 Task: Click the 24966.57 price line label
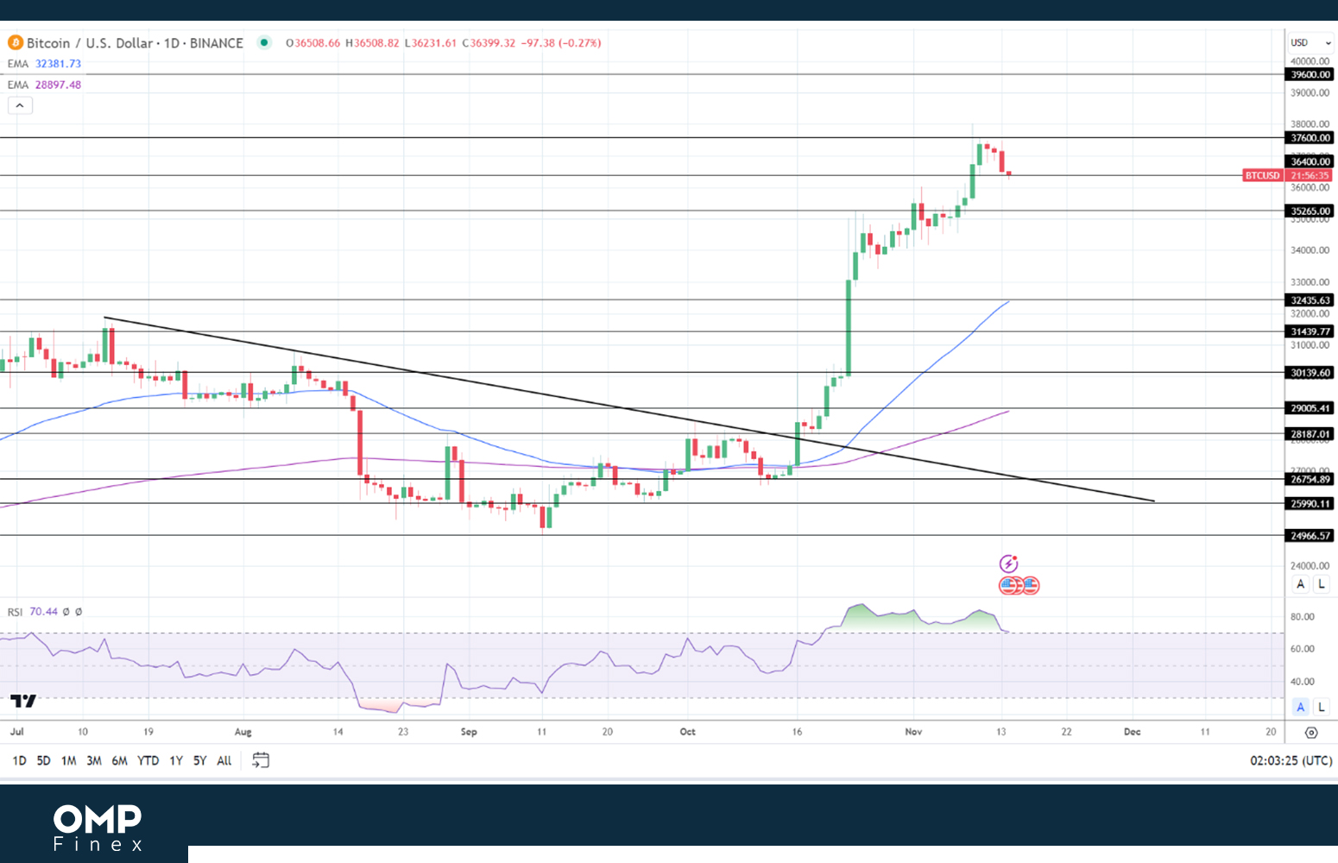click(1310, 536)
